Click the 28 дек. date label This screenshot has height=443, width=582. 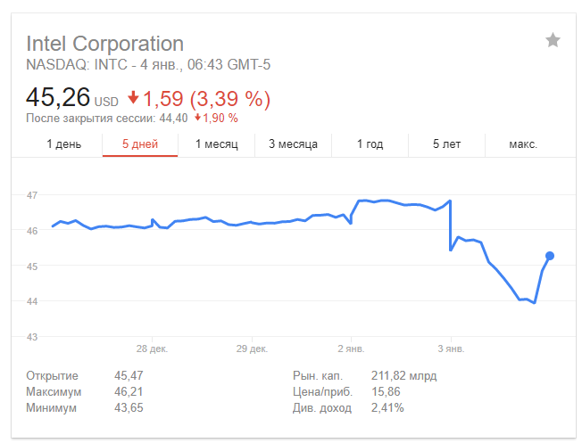coord(153,349)
